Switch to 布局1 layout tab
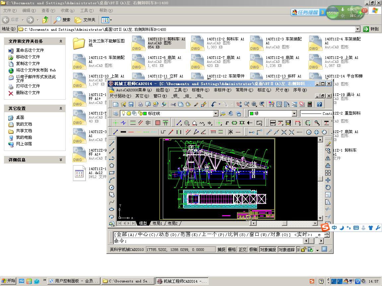 tap(157, 223)
